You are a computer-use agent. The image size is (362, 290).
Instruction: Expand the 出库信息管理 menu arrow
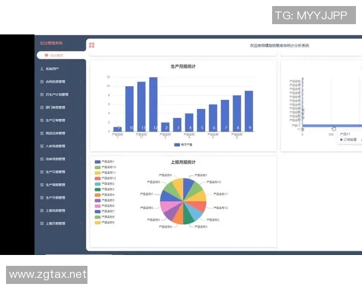coord(80,159)
